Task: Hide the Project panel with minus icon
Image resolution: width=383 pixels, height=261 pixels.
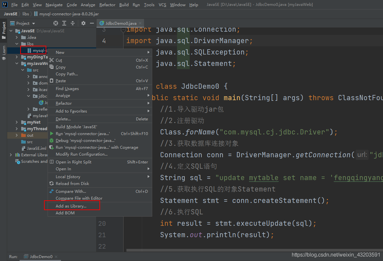Action: pyautogui.click(x=92, y=23)
